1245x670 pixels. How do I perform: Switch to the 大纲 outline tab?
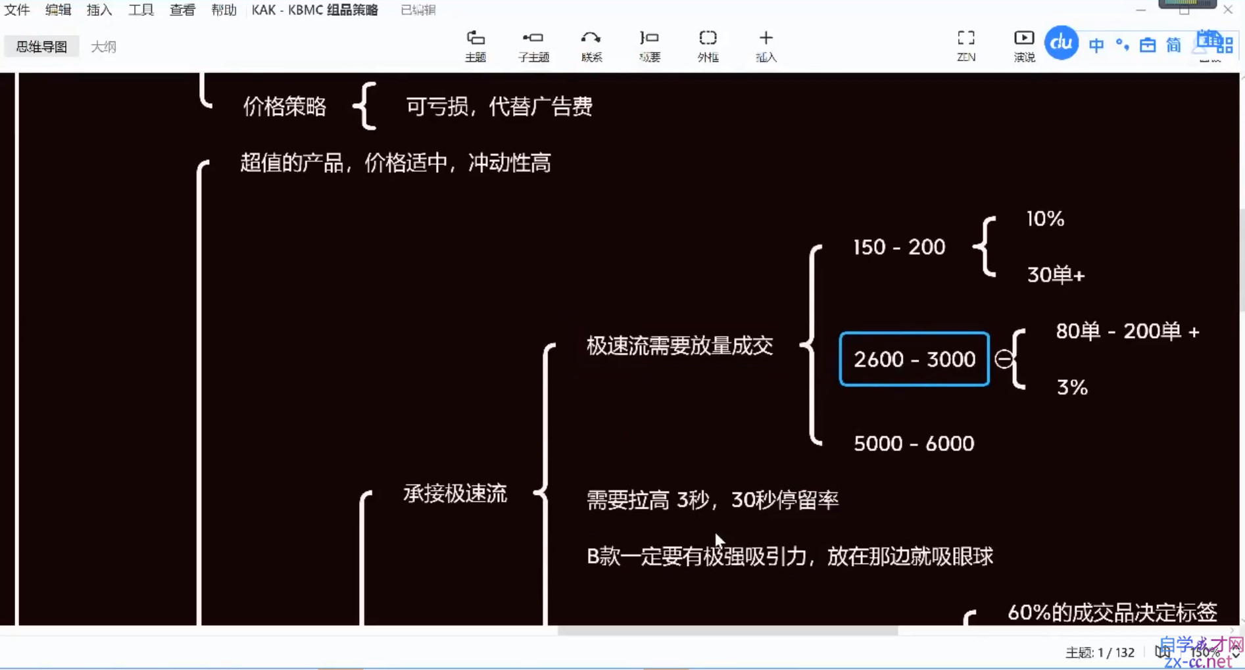pyautogui.click(x=103, y=47)
